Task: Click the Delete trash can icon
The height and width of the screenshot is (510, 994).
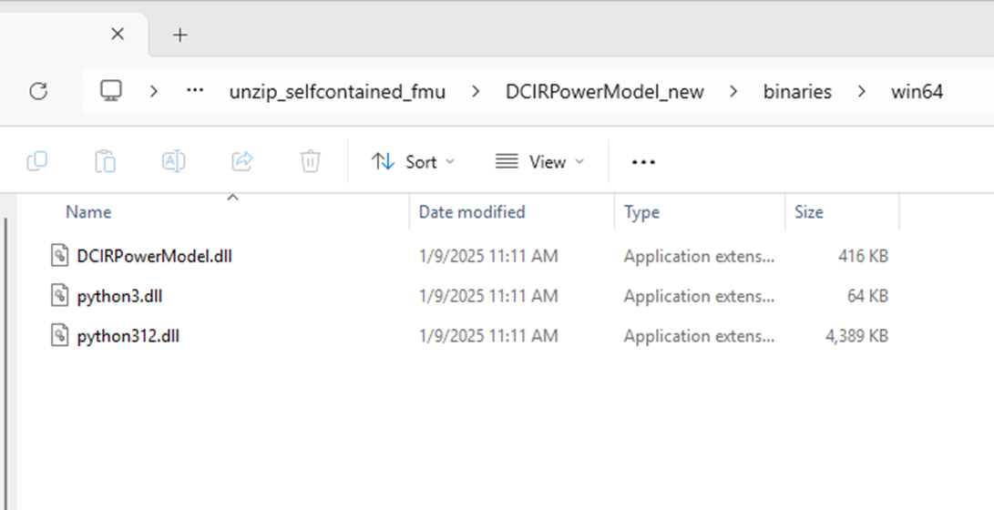Action: click(310, 162)
